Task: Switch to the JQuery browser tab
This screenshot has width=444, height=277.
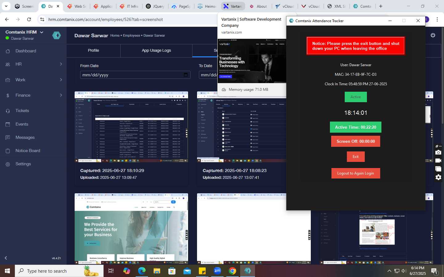Action: point(155,6)
